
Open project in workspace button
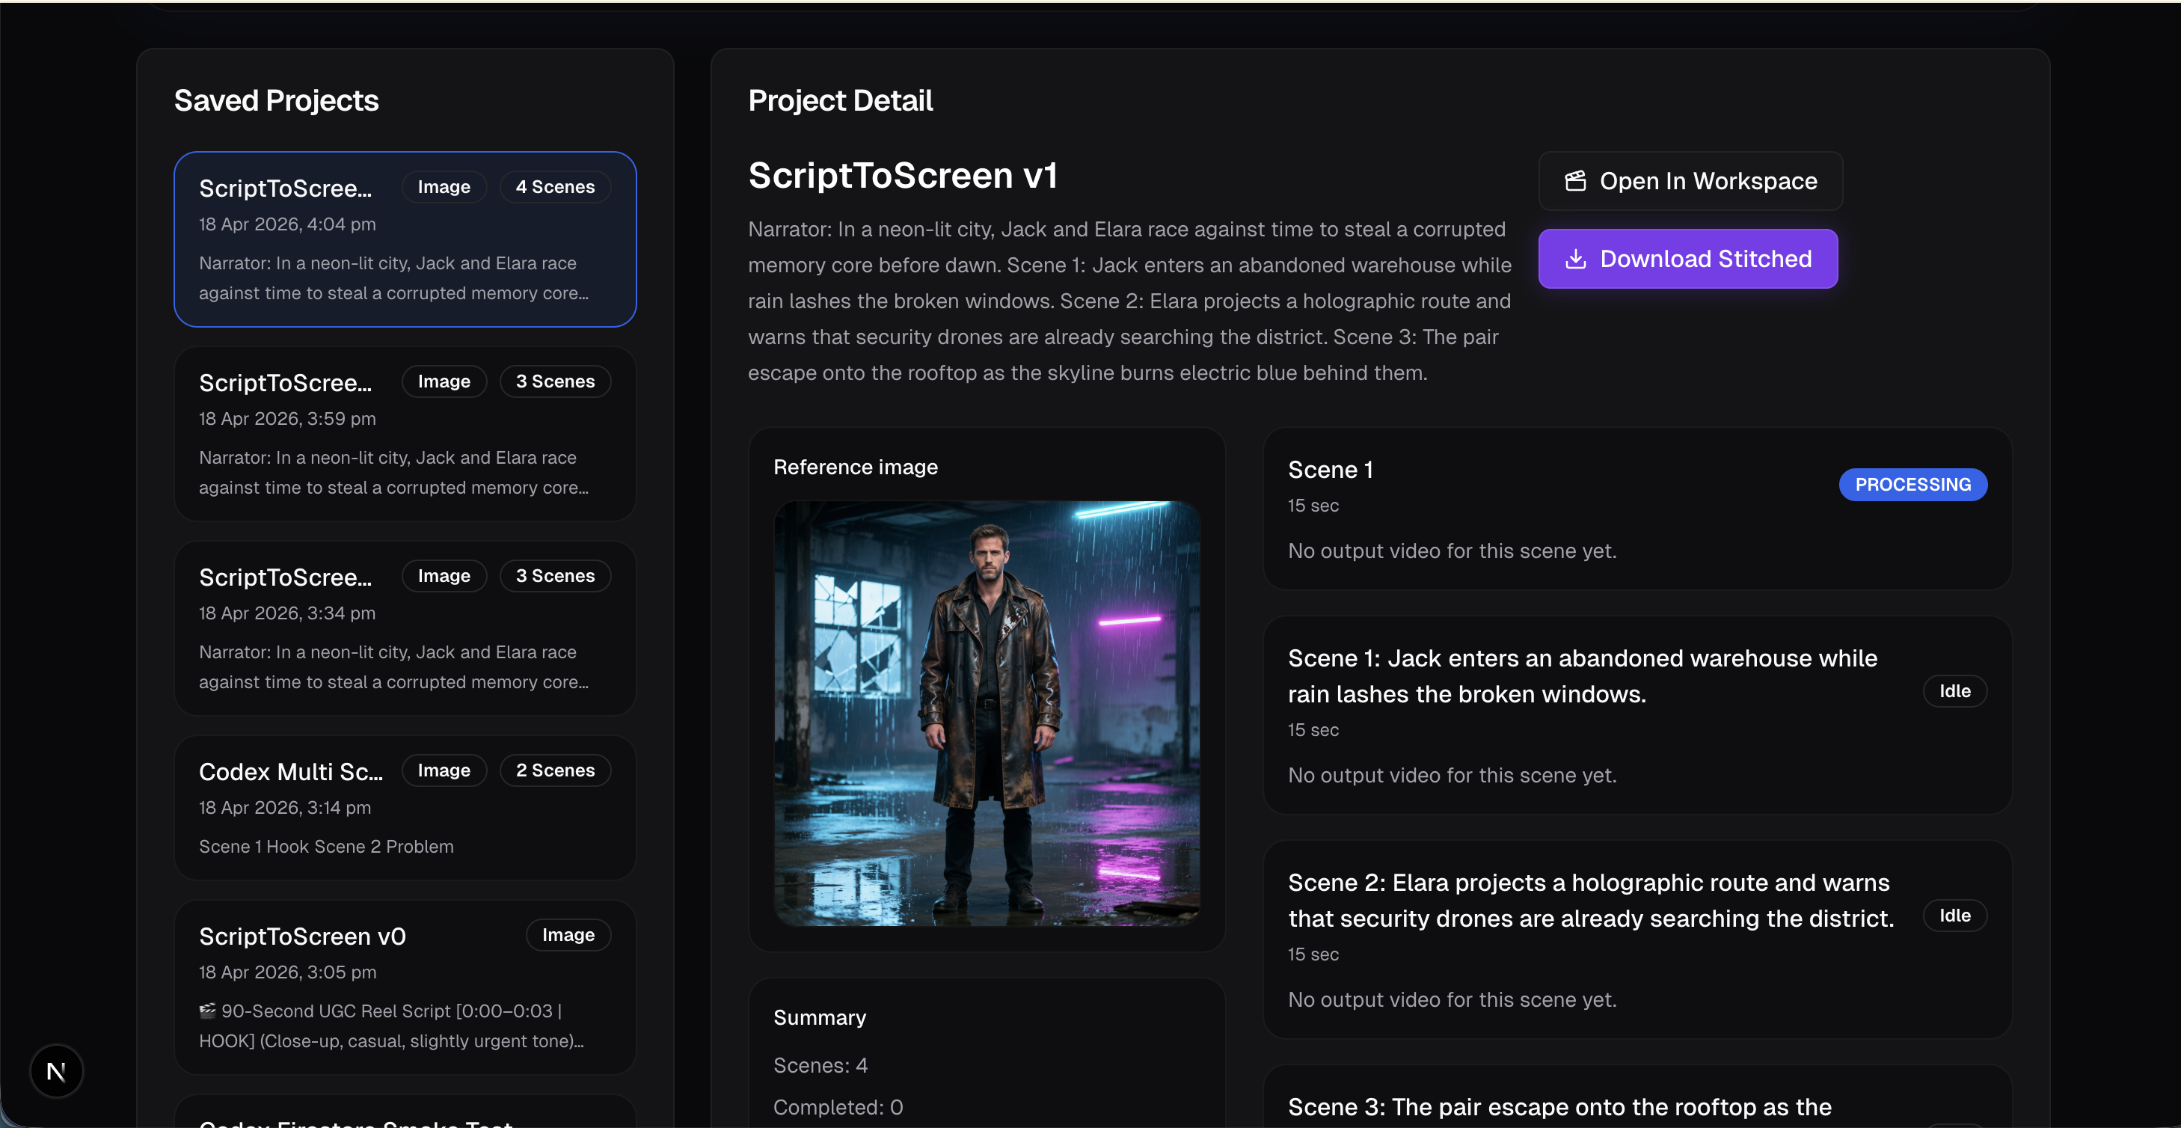tap(1690, 181)
